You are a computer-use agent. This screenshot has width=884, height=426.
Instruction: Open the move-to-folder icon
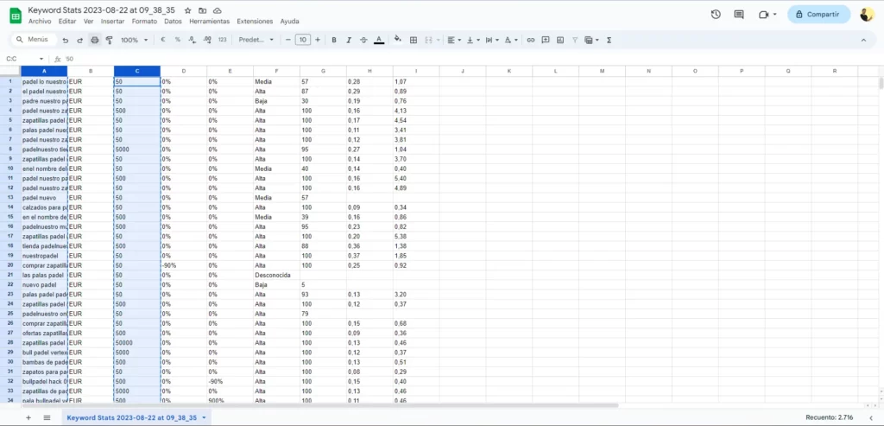click(x=202, y=10)
